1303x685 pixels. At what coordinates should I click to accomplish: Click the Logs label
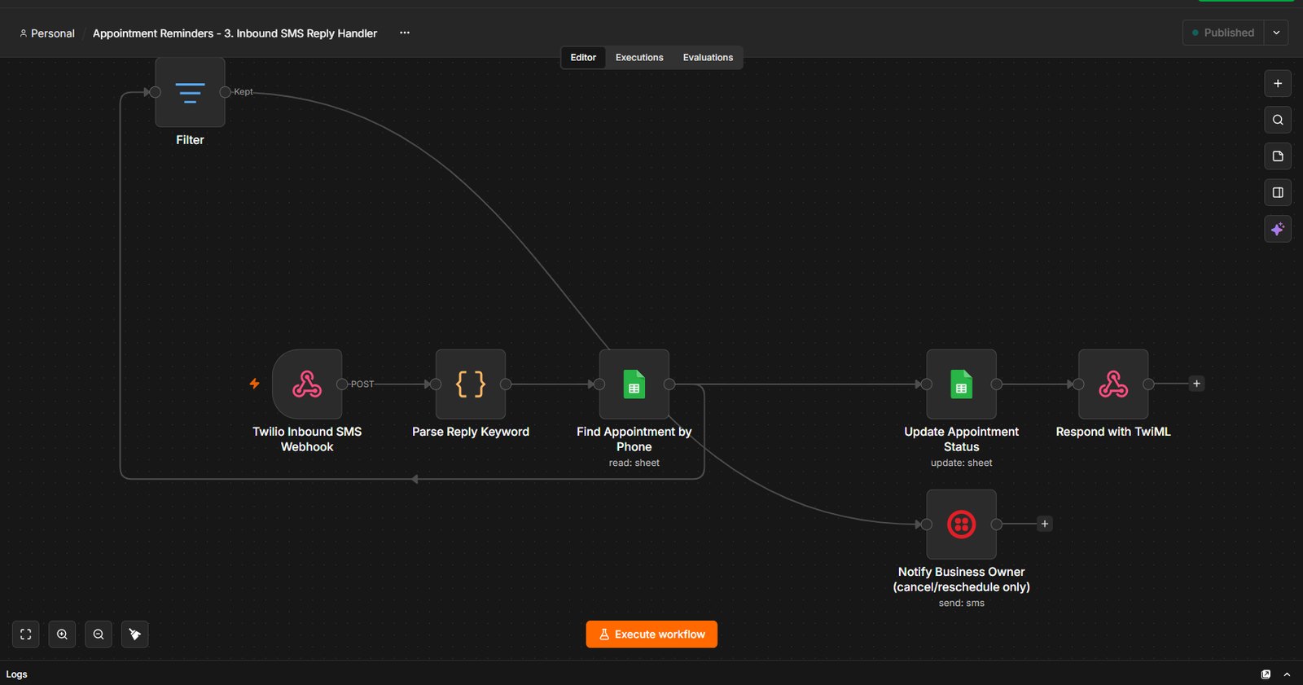(x=16, y=674)
